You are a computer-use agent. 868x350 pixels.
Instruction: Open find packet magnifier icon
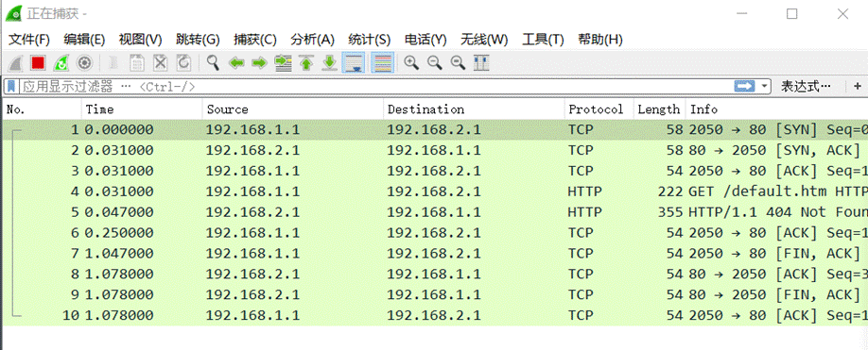pyautogui.click(x=213, y=63)
